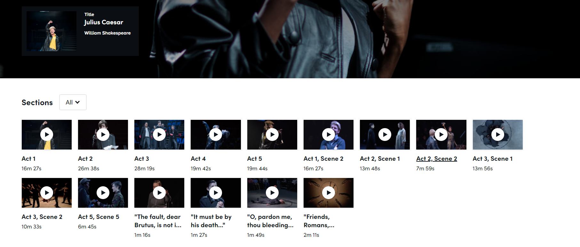580x247 pixels.
Task: Open the Act 5, Scene 5 title link
Action: coord(99,217)
